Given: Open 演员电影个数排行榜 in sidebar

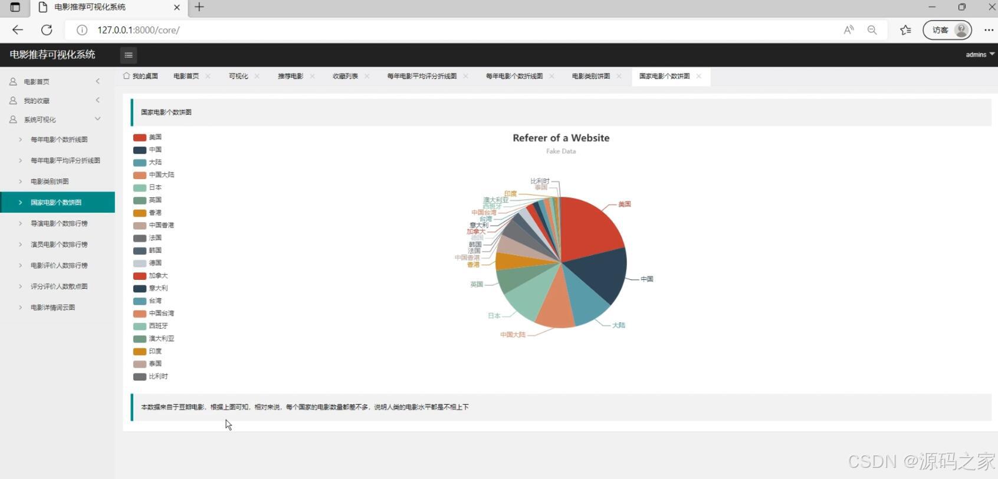Looking at the screenshot, I should pos(57,245).
